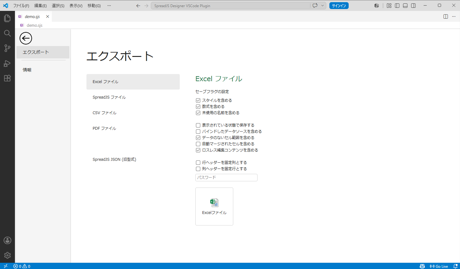Open the 表示(V) menu

pos(76,6)
